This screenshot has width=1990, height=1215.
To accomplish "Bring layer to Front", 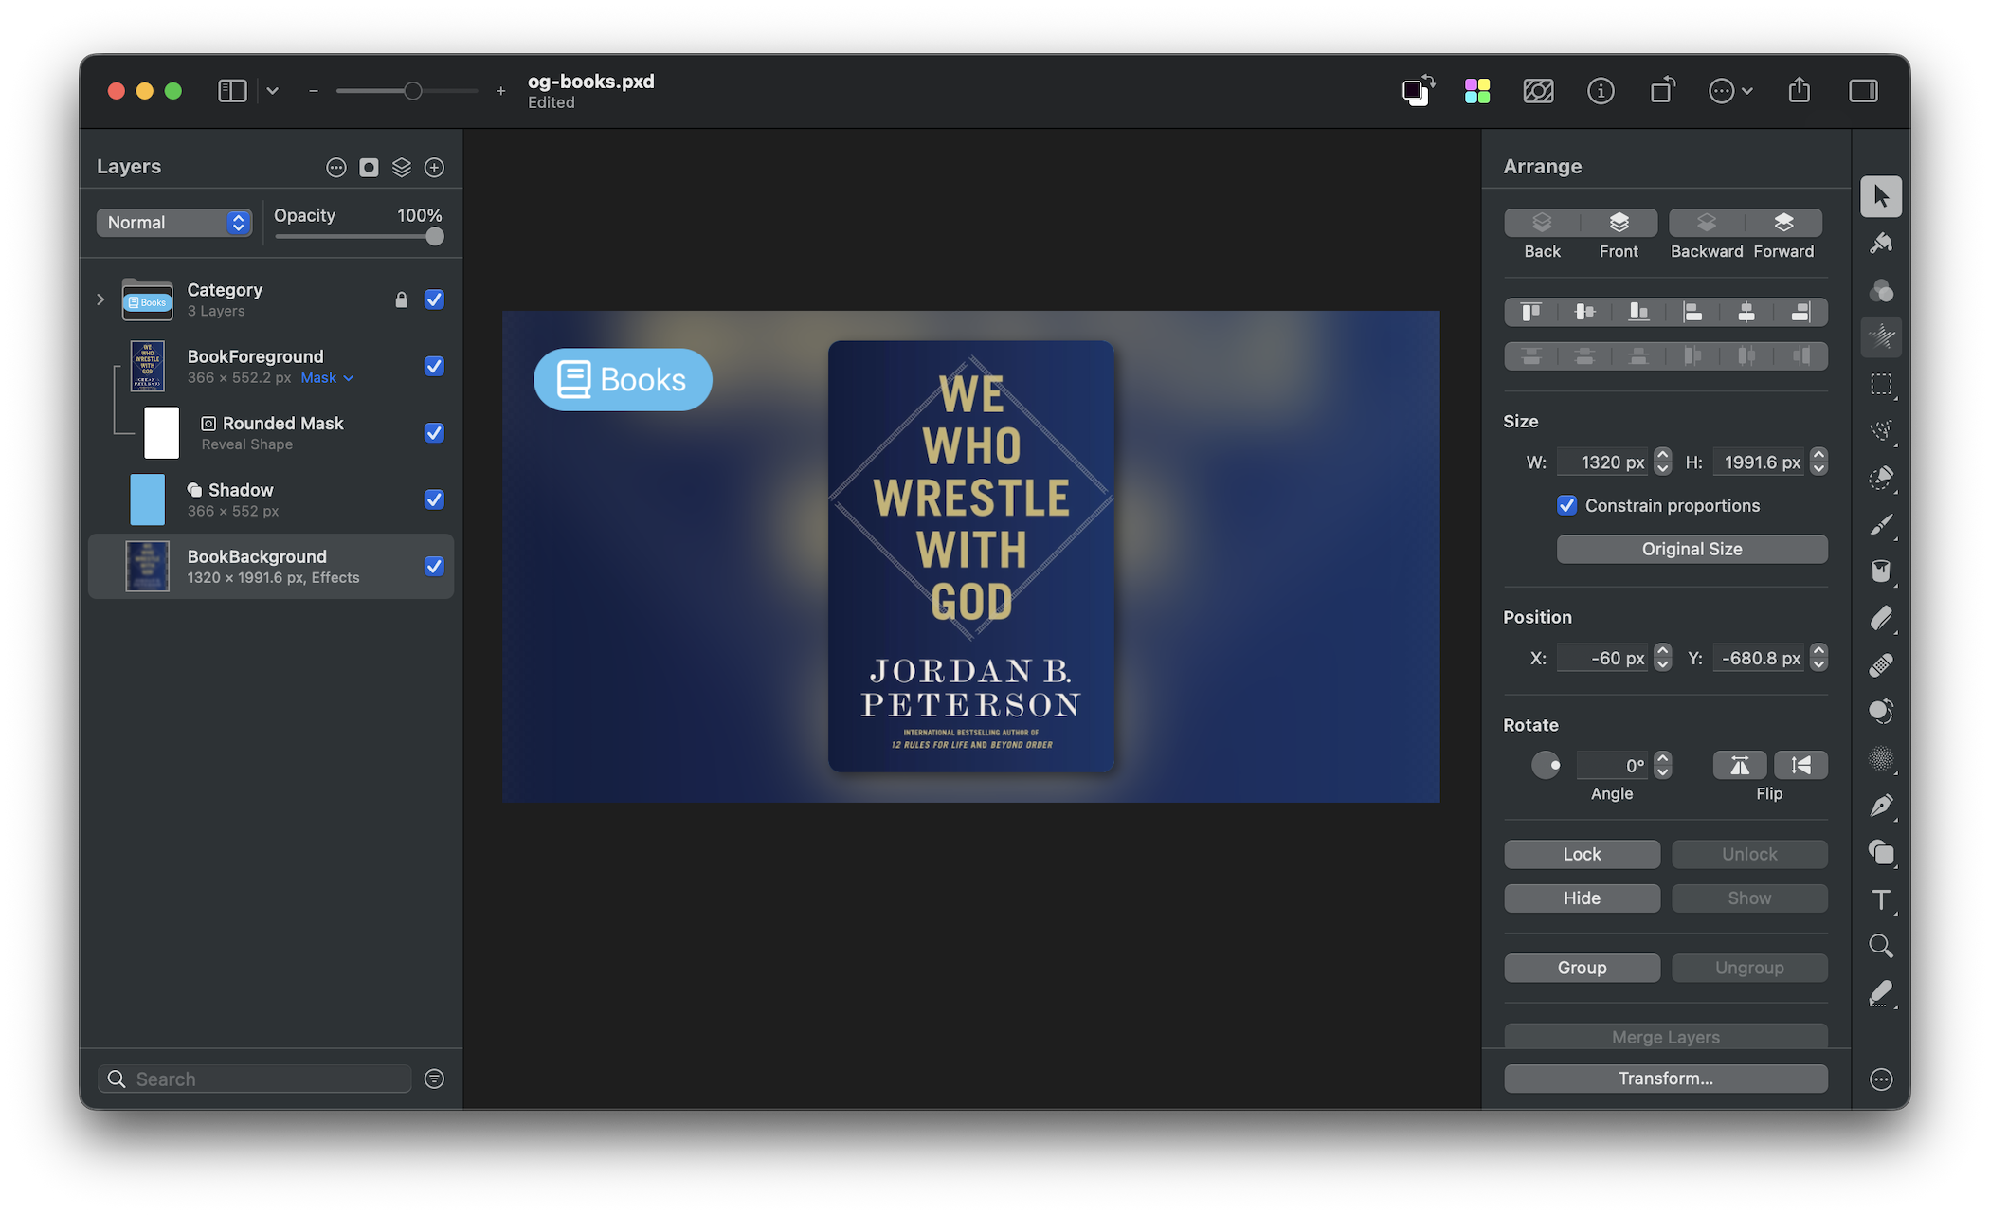I will pos(1619,223).
